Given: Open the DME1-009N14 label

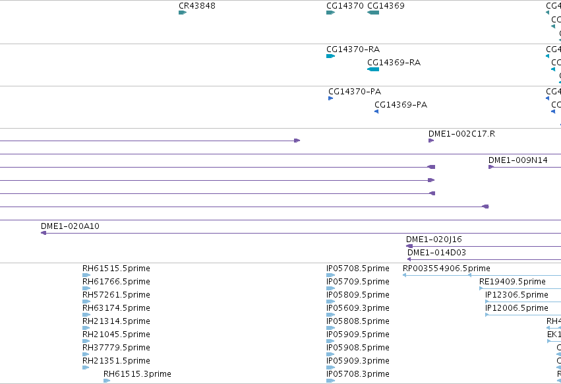Looking at the screenshot, I should pos(517,160).
